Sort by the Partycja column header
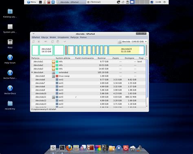 click(35, 58)
